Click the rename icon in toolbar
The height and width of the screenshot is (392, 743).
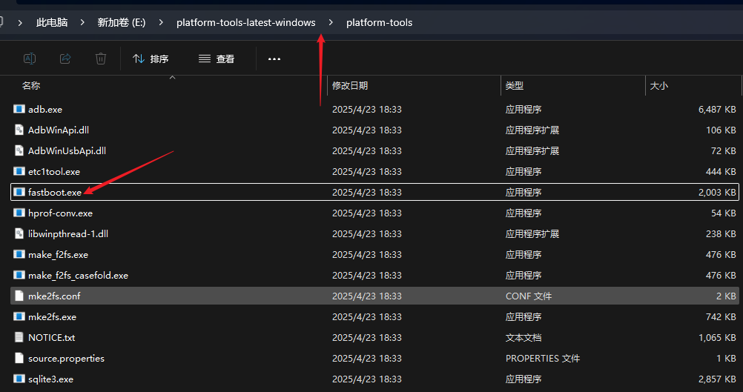click(x=30, y=59)
